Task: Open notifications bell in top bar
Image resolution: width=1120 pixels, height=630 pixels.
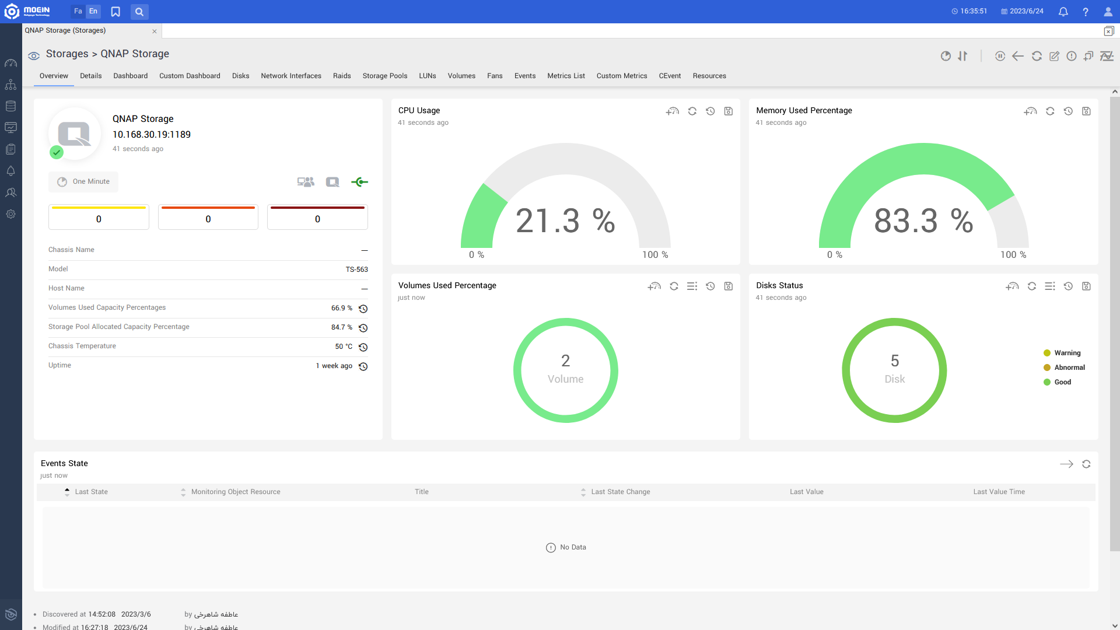Action: tap(1063, 12)
